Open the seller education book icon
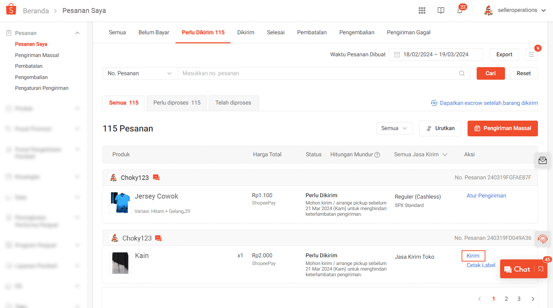Viewport: 553px width, 308px height. click(441, 10)
